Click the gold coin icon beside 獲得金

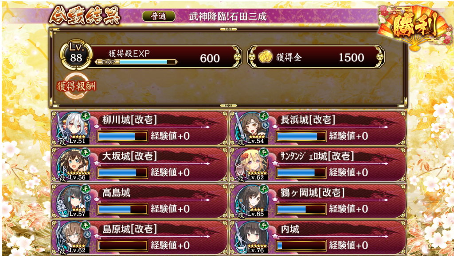click(x=265, y=57)
